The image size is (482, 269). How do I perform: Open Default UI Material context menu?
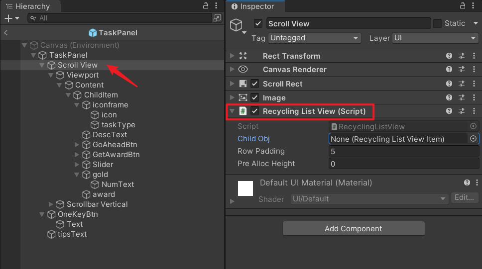click(x=477, y=182)
